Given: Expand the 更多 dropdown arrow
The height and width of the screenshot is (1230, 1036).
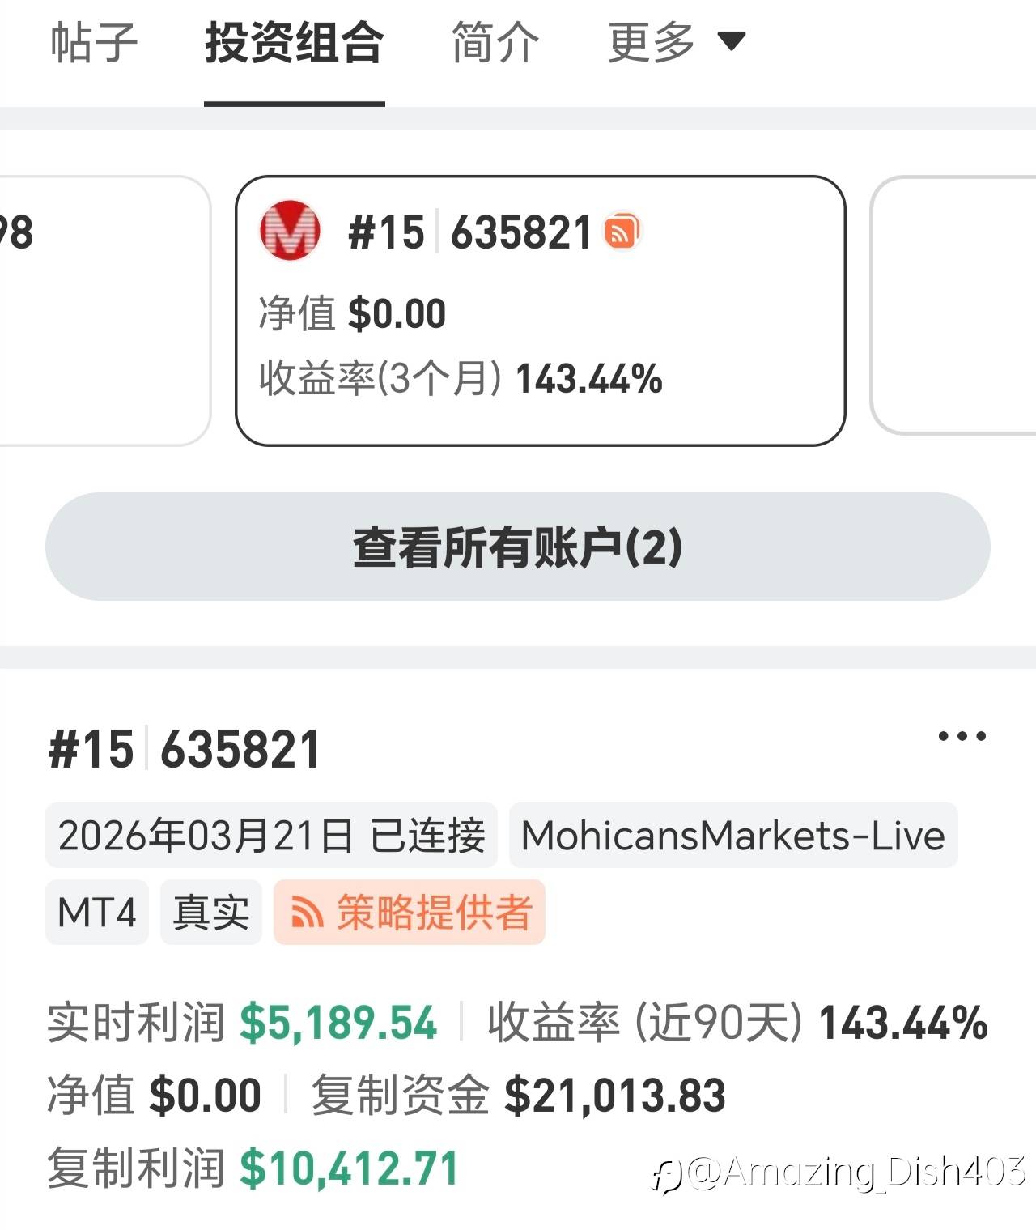Looking at the screenshot, I should (x=732, y=40).
